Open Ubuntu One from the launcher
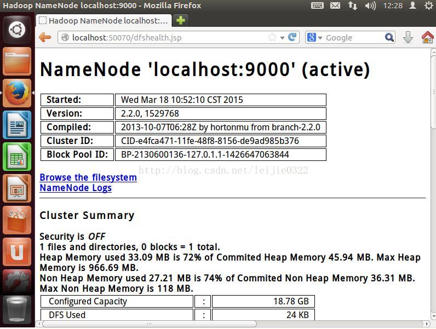436x329 pixels. pyautogui.click(x=17, y=252)
